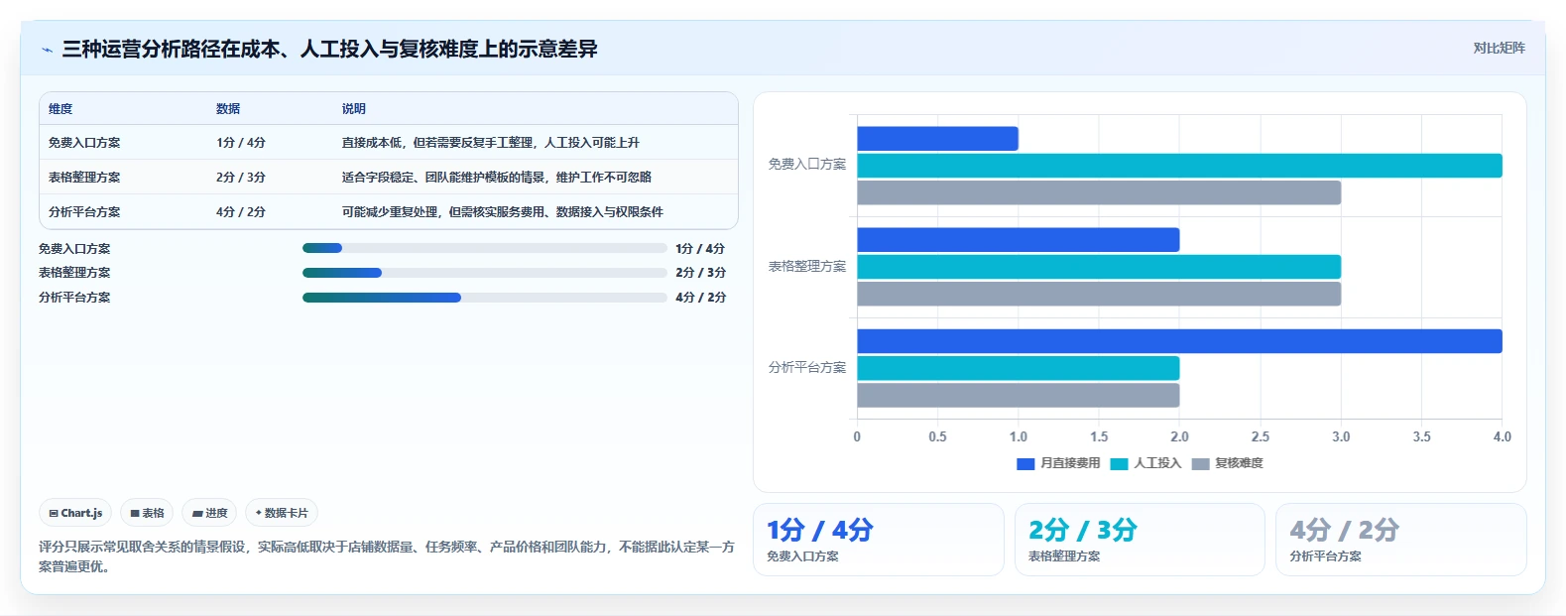The width and height of the screenshot is (1566, 616).
Task: Click the 分析平台方案 chart axis label
Action: click(x=807, y=368)
